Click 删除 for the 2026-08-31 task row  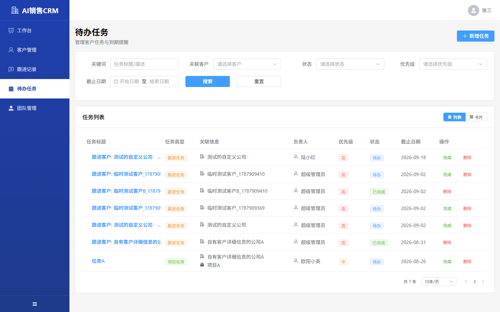point(447,242)
